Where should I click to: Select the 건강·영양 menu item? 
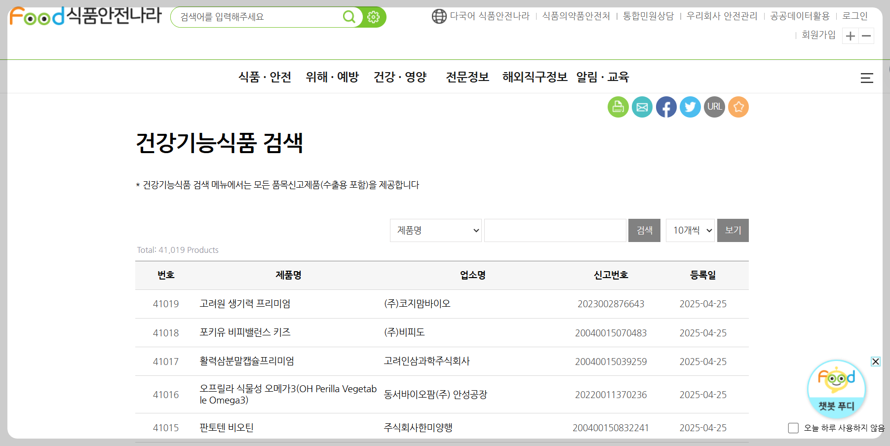click(400, 77)
